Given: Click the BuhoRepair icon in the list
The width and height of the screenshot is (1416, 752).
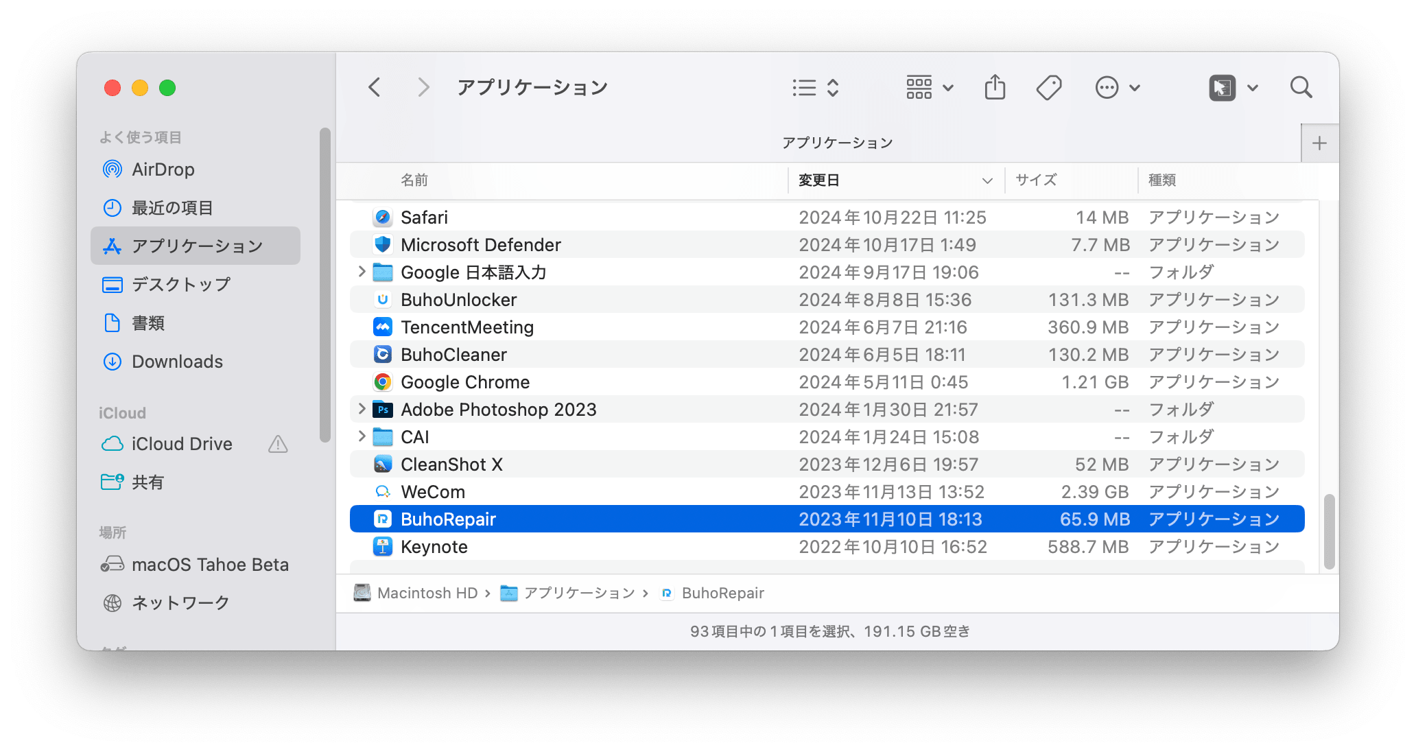Looking at the screenshot, I should pos(383,519).
